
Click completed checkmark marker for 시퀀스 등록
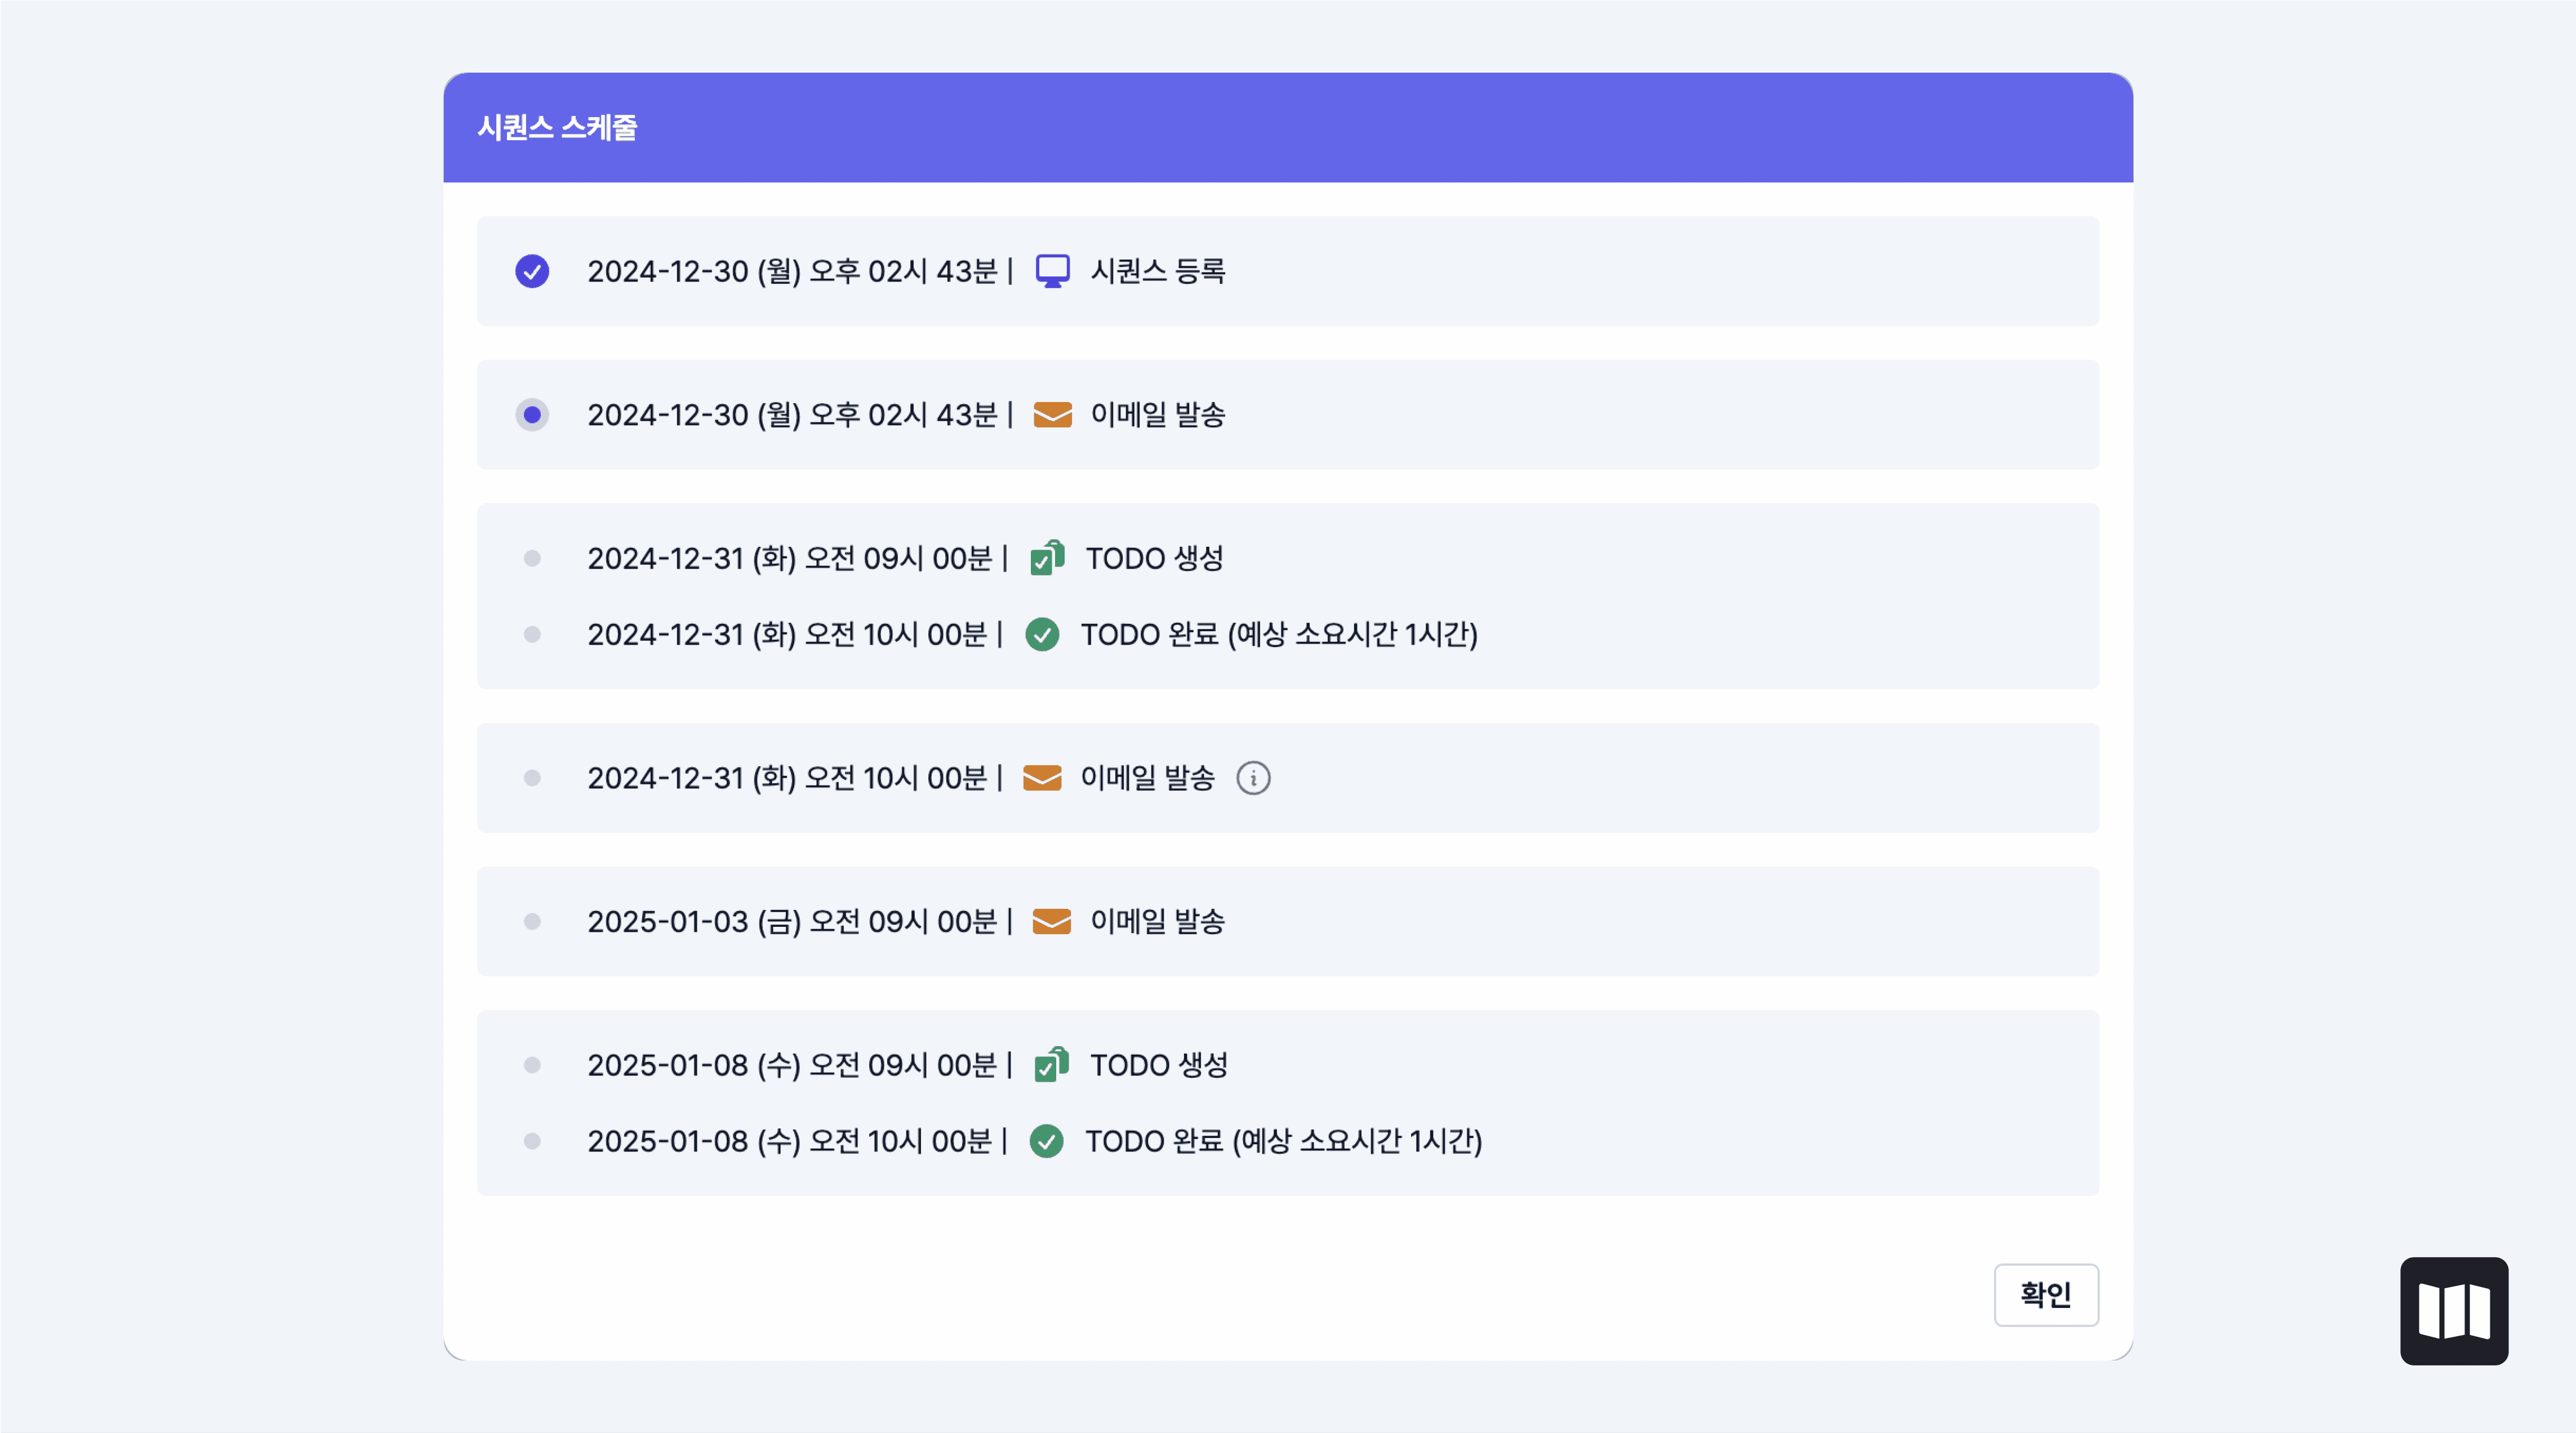[532, 271]
